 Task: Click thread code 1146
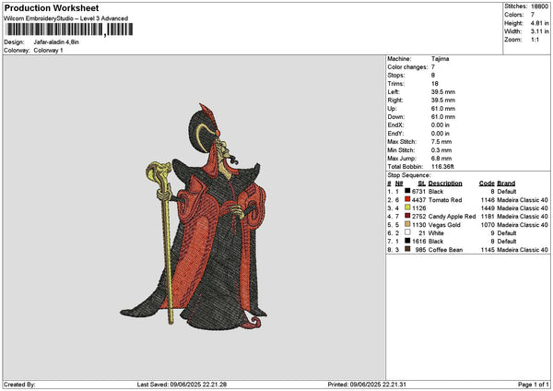tap(488, 200)
